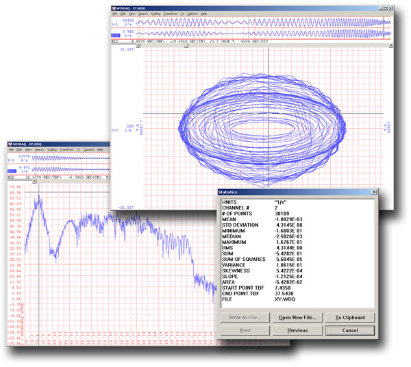
Task: Click the MEAN row in the Statistics list
Action: (x=262, y=219)
